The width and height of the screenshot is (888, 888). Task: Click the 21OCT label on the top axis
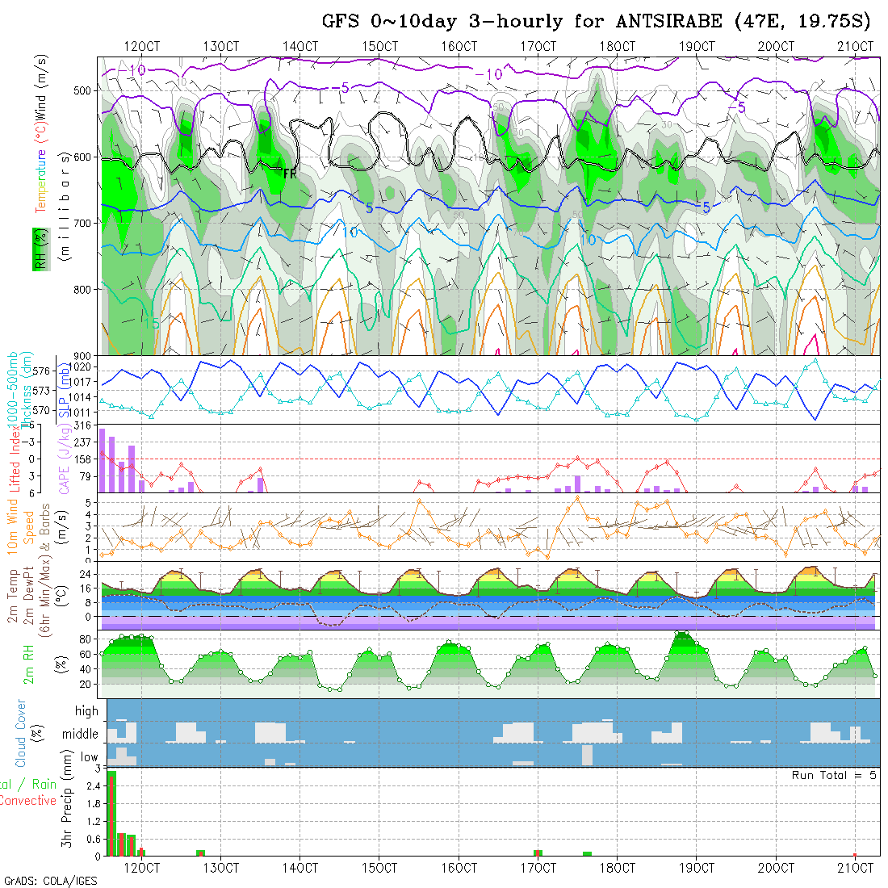pyautogui.click(x=855, y=46)
